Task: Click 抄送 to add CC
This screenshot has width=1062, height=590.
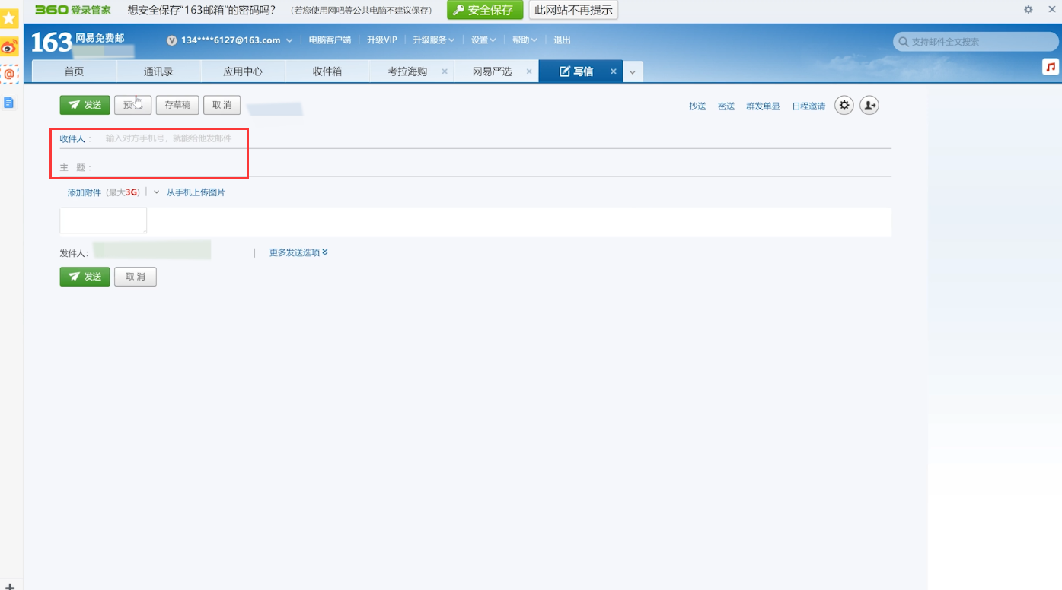Action: click(x=697, y=106)
